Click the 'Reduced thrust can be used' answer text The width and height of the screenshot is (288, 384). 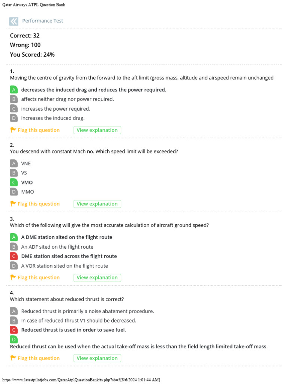point(139,346)
